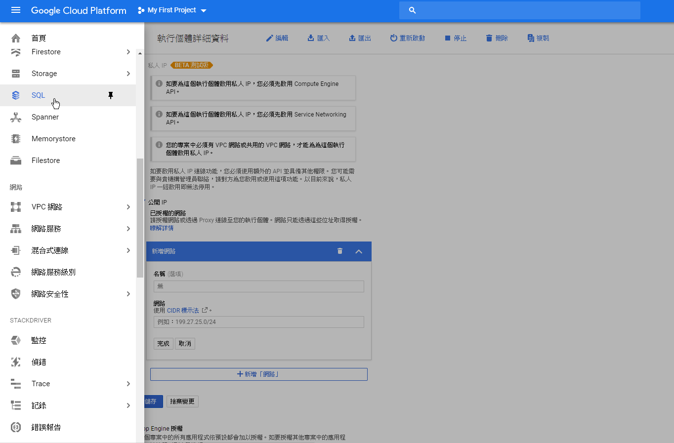Click the 複製 clone button
The height and width of the screenshot is (443, 674).
[x=538, y=38]
